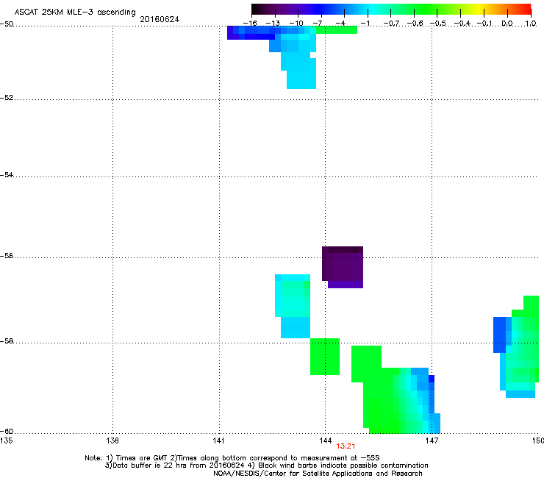Click the date label 20160624
This screenshot has width=544, height=478.
coord(160,19)
